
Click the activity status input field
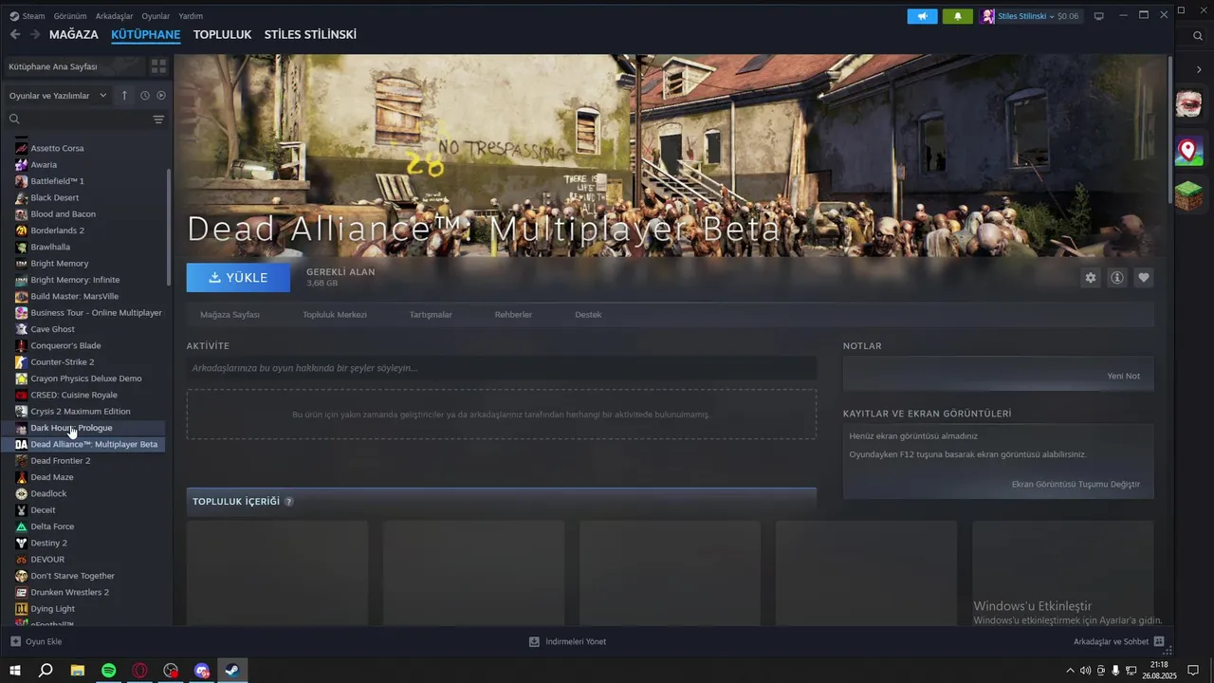[x=501, y=368]
